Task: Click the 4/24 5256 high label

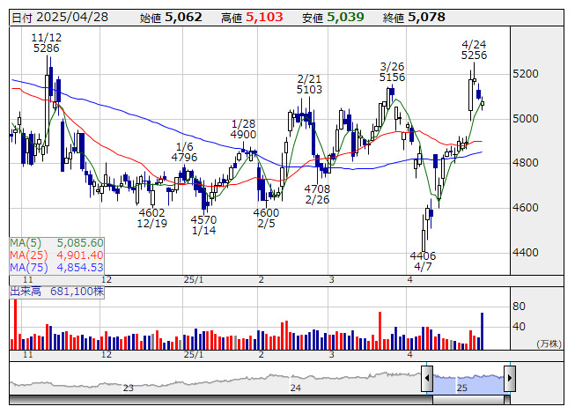Action: [x=474, y=50]
